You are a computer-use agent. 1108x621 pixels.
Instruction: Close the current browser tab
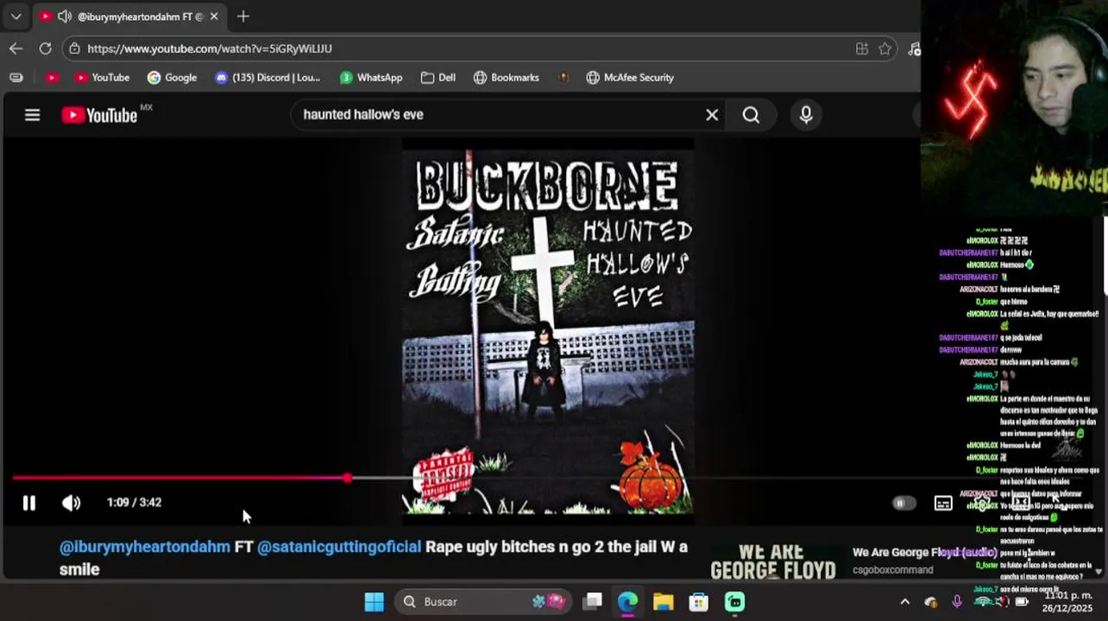coord(214,16)
